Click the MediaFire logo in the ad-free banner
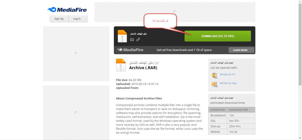Image resolution: width=302 pixels, height=140 pixels. 130,50
